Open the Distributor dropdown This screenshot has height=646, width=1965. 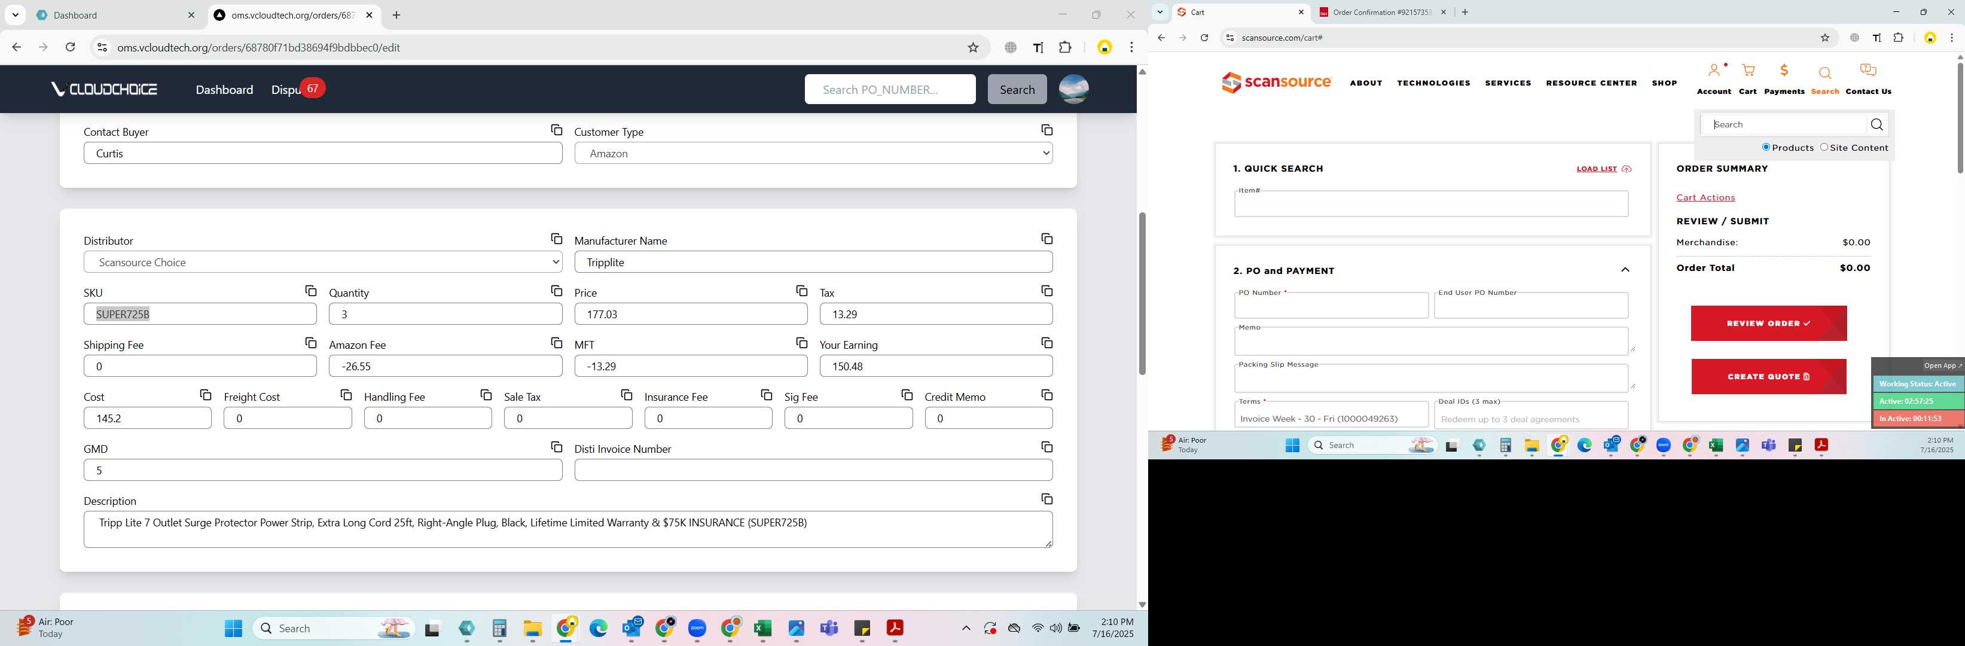coord(323,263)
